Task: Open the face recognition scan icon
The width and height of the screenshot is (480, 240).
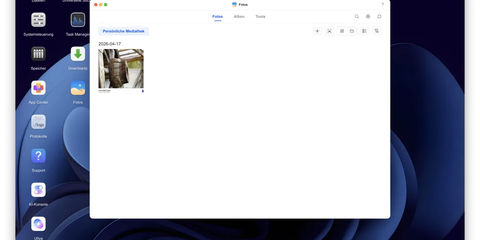Action: [329, 31]
